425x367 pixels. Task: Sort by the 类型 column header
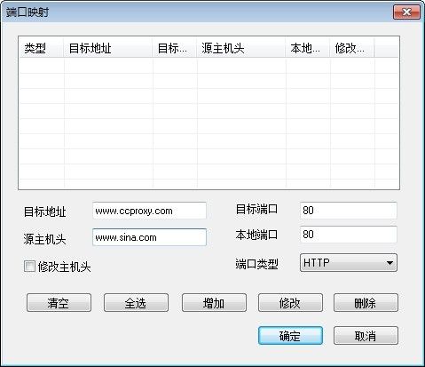[41, 47]
